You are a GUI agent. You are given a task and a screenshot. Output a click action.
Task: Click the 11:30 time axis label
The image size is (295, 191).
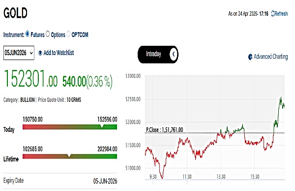pos(187,177)
